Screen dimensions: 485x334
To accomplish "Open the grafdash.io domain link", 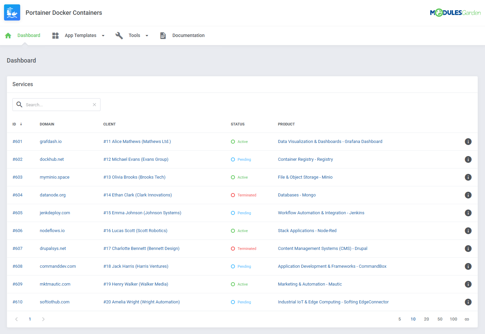I will (x=50, y=141).
